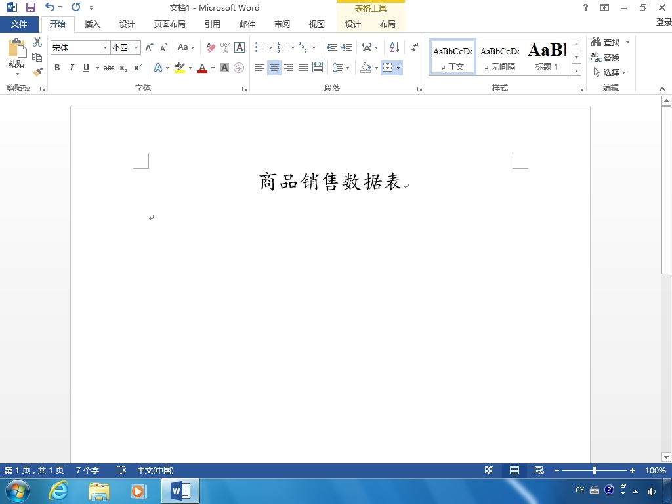Click the Redo/Repeat icon

pos(76,7)
